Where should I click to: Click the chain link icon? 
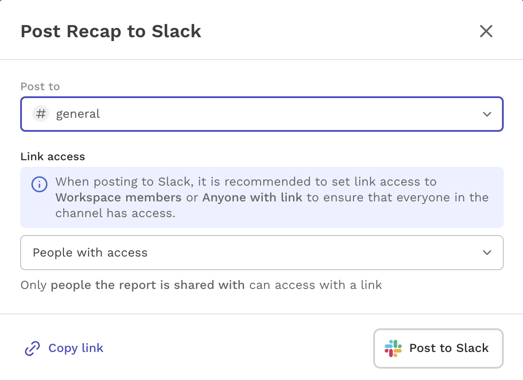coord(32,348)
